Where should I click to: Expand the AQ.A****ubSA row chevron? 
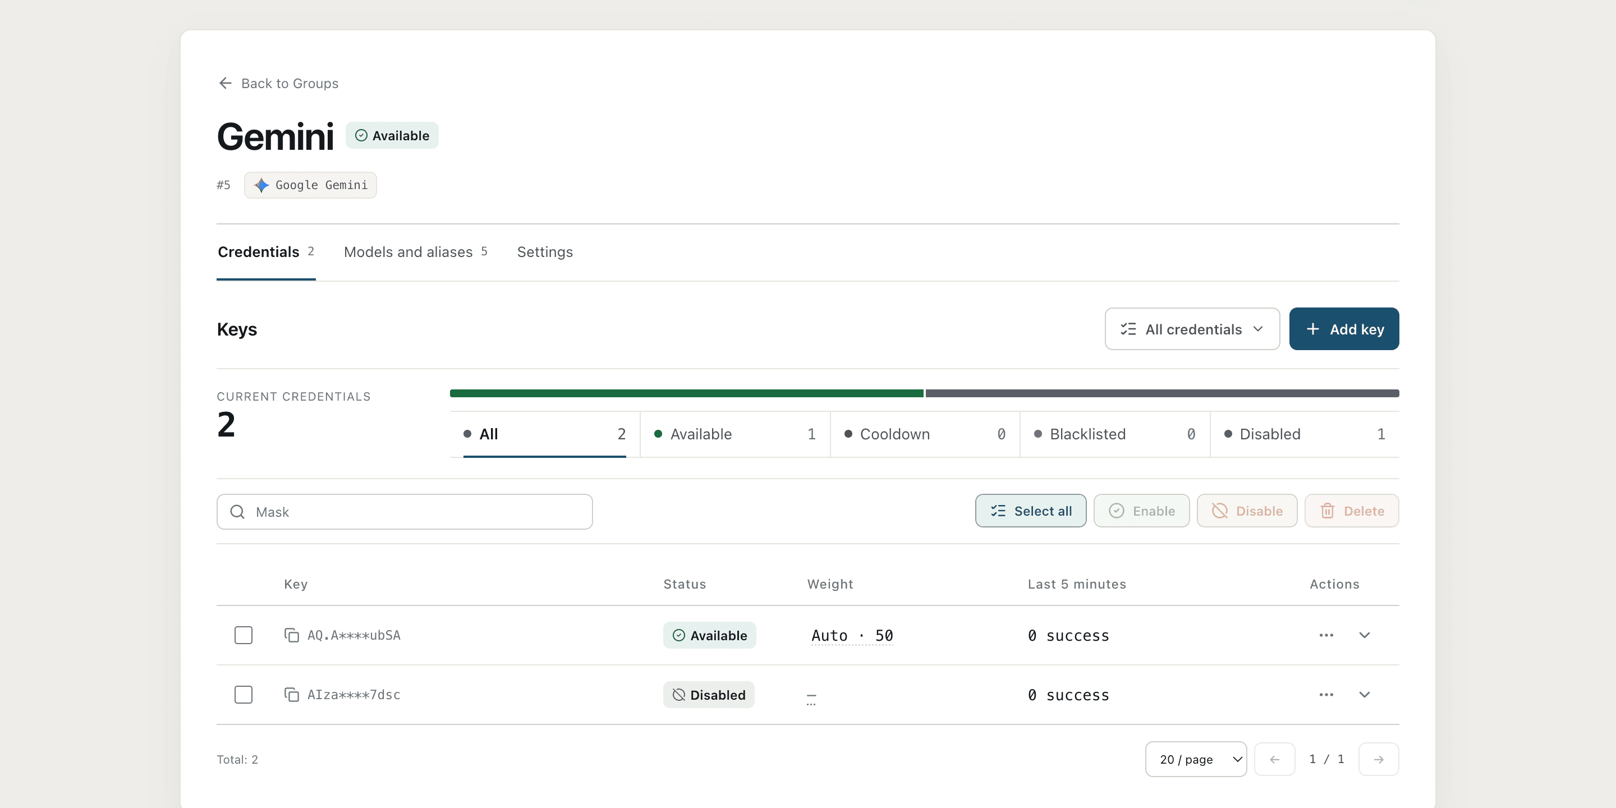coord(1365,635)
